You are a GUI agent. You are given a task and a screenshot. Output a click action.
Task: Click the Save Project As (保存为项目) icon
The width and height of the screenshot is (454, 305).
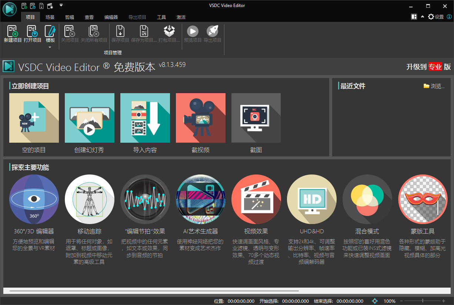point(144,31)
